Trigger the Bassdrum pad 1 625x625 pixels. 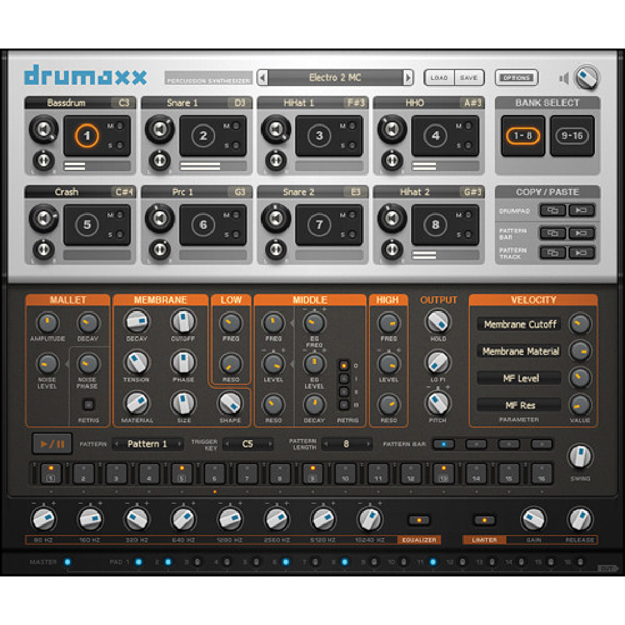87,136
